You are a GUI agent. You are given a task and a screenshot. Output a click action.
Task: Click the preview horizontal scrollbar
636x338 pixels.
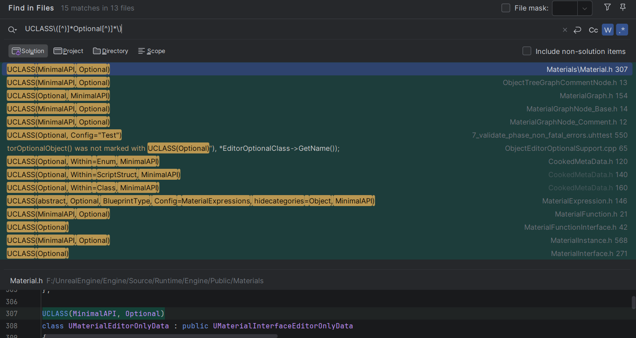(161, 336)
